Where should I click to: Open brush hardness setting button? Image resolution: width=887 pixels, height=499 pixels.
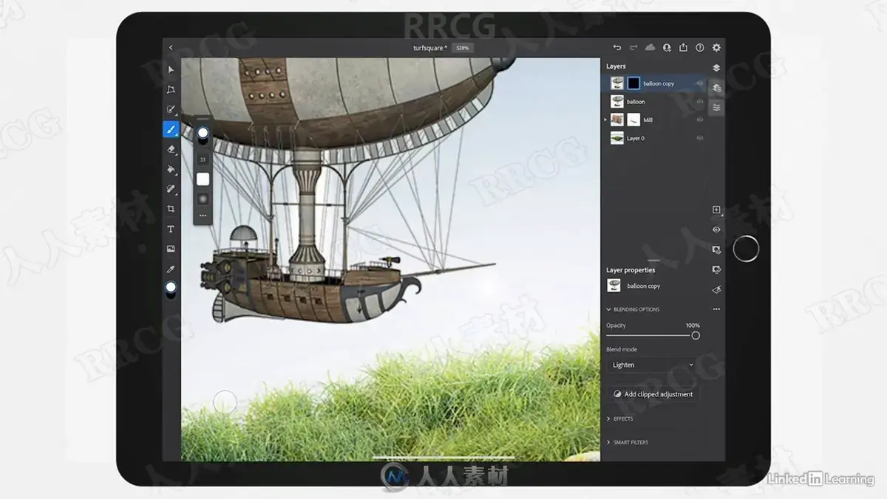click(203, 199)
